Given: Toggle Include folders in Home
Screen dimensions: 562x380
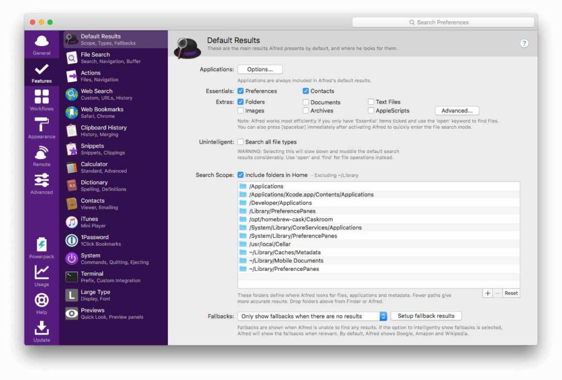Looking at the screenshot, I should (x=240, y=175).
